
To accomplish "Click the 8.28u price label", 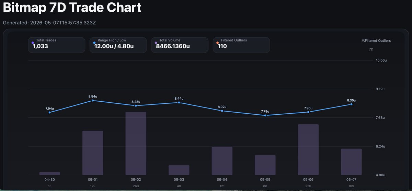I will (x=136, y=102).
